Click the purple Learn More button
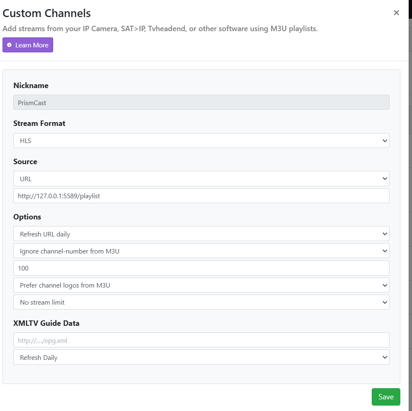 [28, 45]
